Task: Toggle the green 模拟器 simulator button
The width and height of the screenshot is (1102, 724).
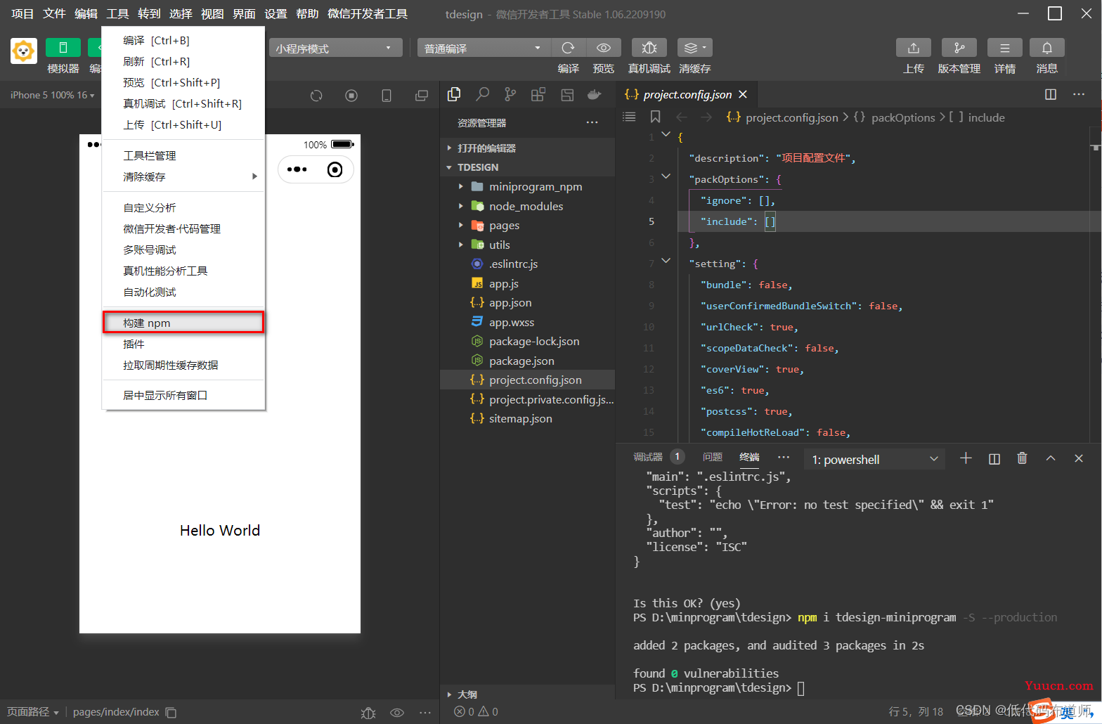Action: [63, 48]
